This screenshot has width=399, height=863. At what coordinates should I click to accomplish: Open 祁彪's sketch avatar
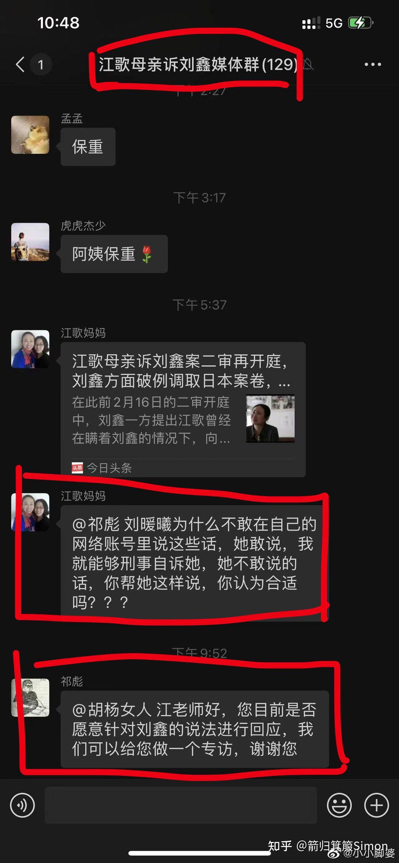[x=30, y=697]
